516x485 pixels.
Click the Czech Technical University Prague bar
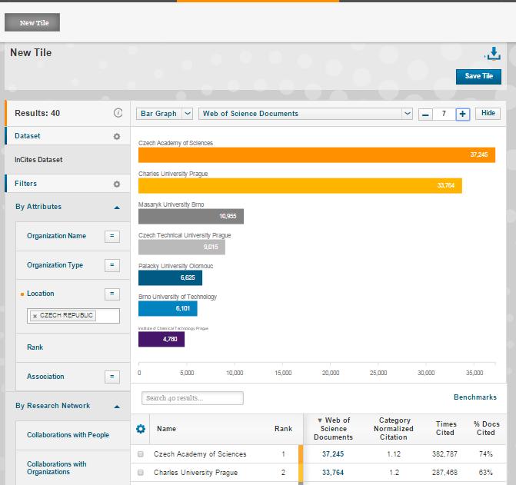pyautogui.click(x=181, y=247)
